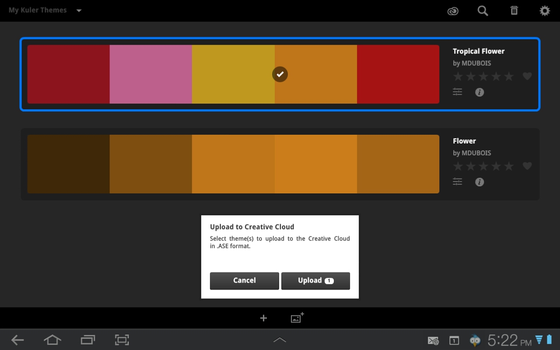Open Android recent apps
The image size is (560, 350).
click(x=88, y=340)
